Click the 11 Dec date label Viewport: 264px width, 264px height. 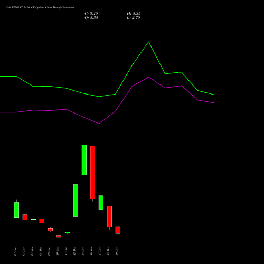66,251
